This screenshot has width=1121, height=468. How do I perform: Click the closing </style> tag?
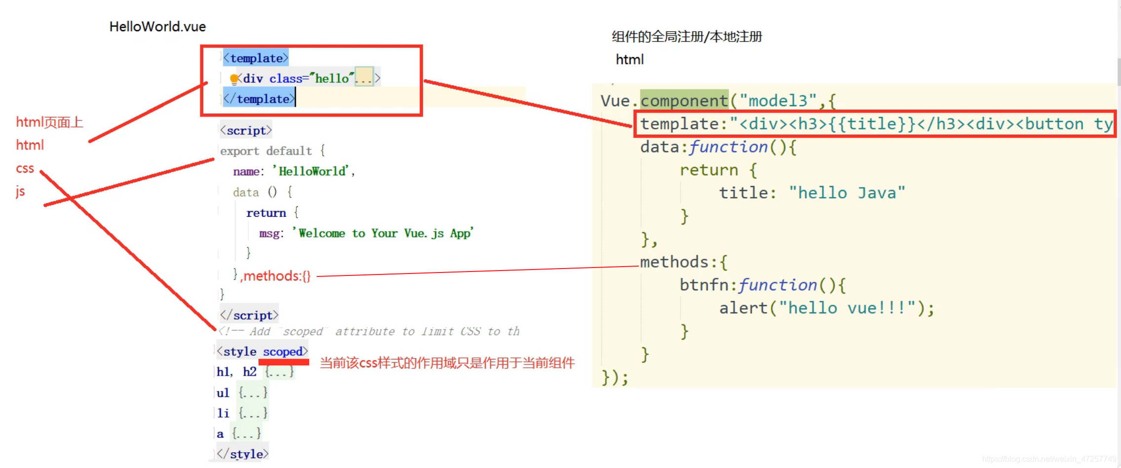pos(242,454)
